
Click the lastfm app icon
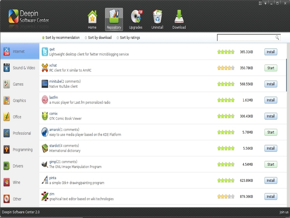(45, 100)
